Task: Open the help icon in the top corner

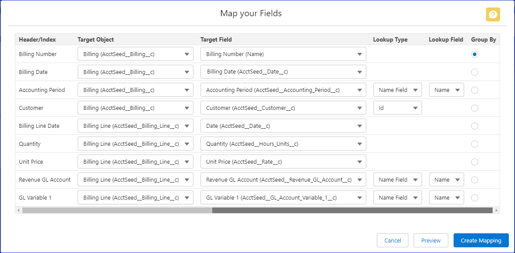Action: pos(493,14)
